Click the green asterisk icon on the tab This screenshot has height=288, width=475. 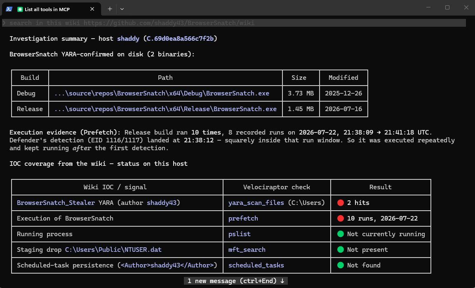(20, 9)
